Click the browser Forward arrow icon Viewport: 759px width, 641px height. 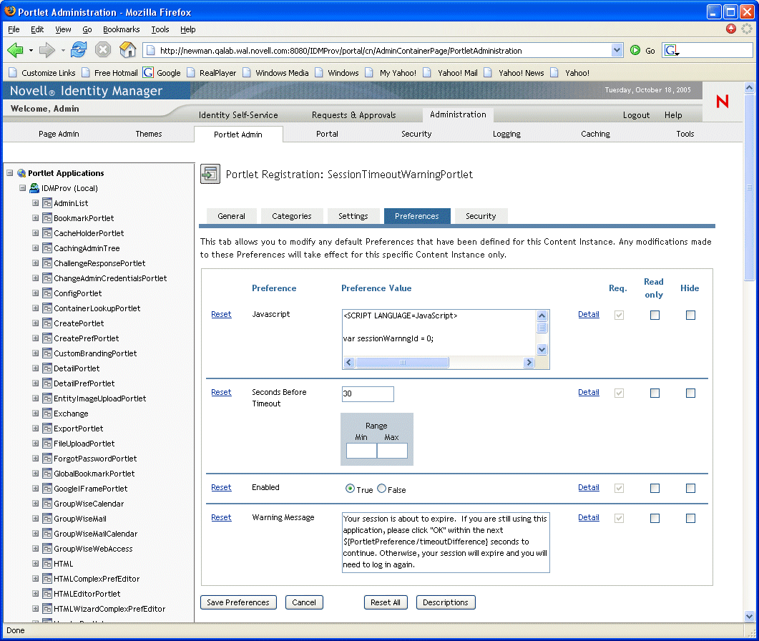tap(47, 50)
